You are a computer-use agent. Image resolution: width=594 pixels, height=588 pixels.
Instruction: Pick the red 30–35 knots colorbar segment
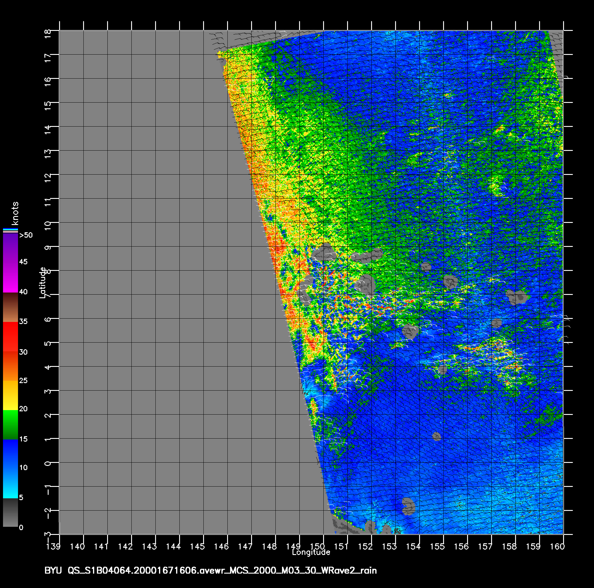coord(10,337)
